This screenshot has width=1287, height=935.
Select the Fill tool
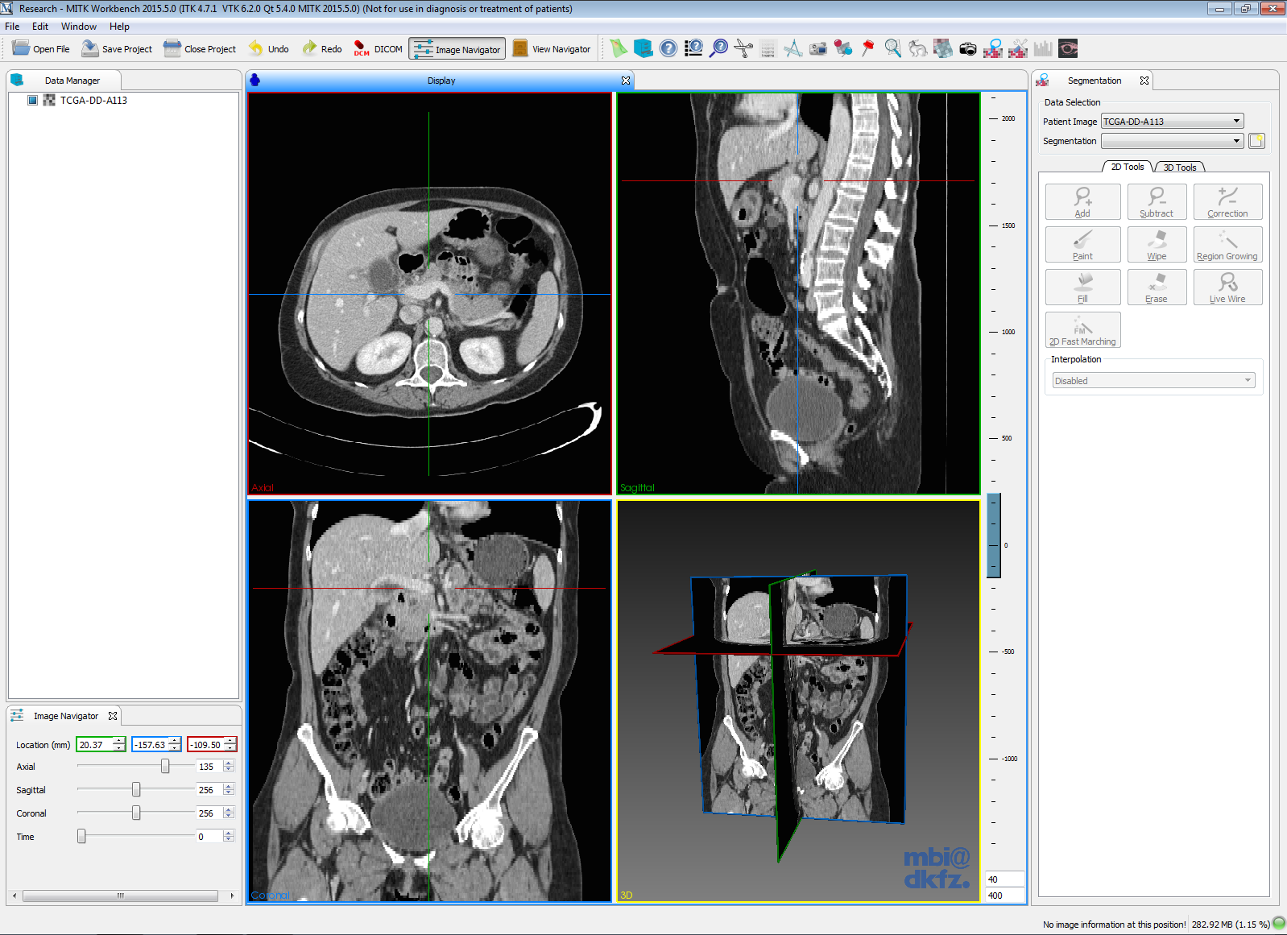tap(1082, 288)
